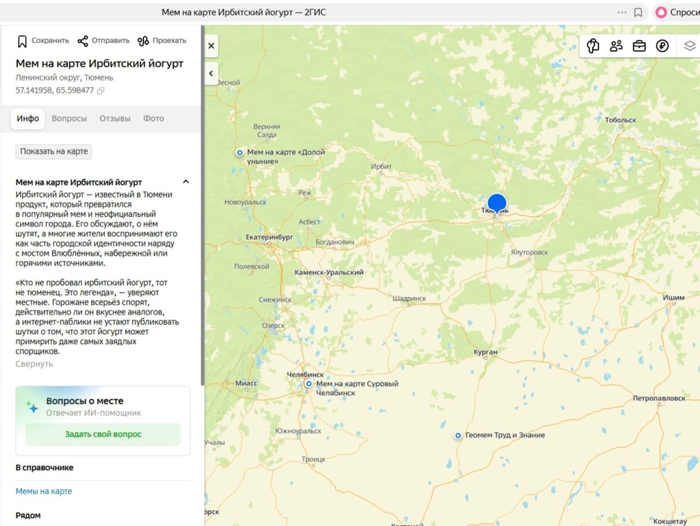Click the Отправить share icon
700x526 pixels.
(83, 41)
